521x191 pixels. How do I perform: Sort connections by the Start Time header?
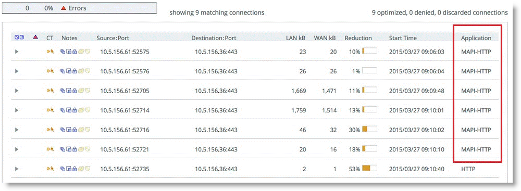pos(403,38)
